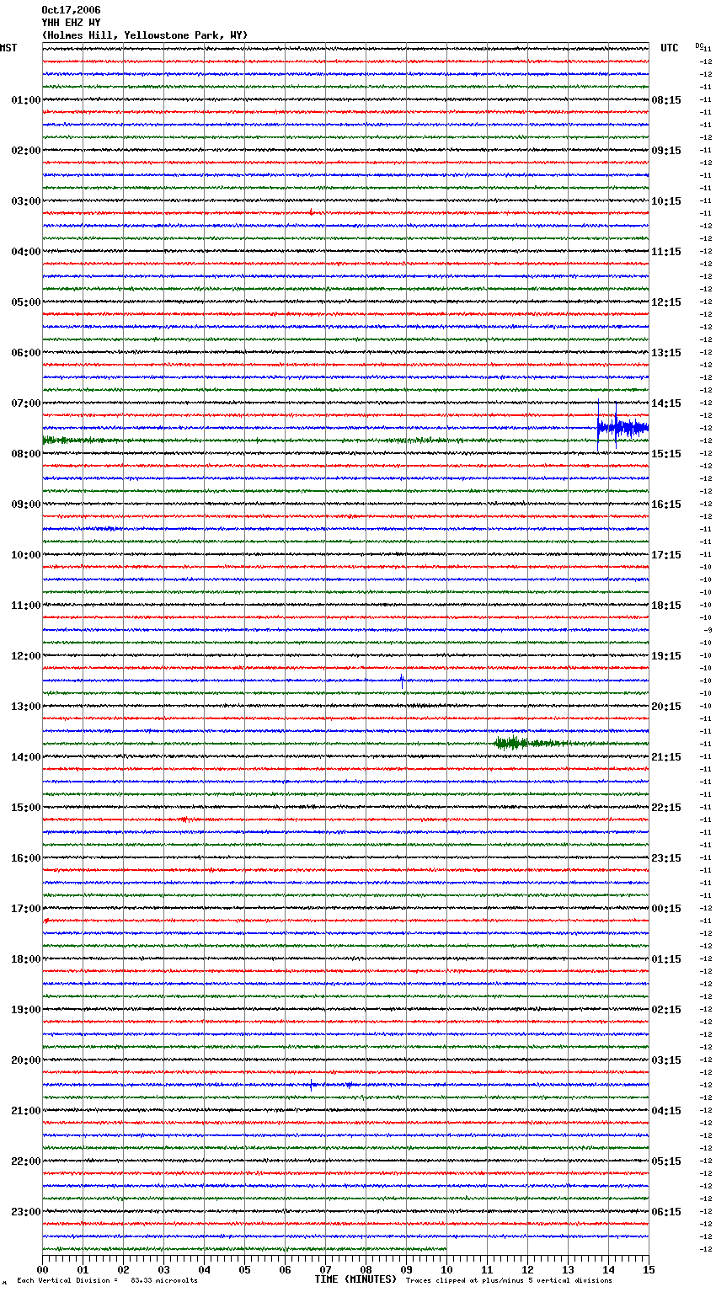Screen dimensions: 716x1292
Task: Pick the 05:00 MST time label
Action: point(26,302)
